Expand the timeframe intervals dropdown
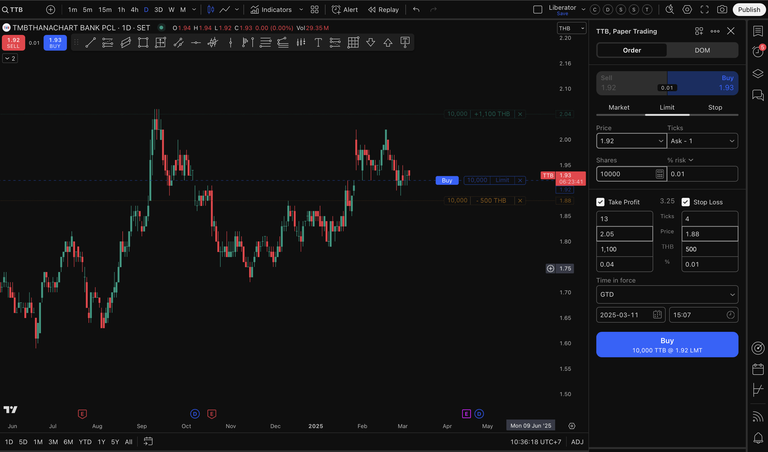 pos(194,10)
